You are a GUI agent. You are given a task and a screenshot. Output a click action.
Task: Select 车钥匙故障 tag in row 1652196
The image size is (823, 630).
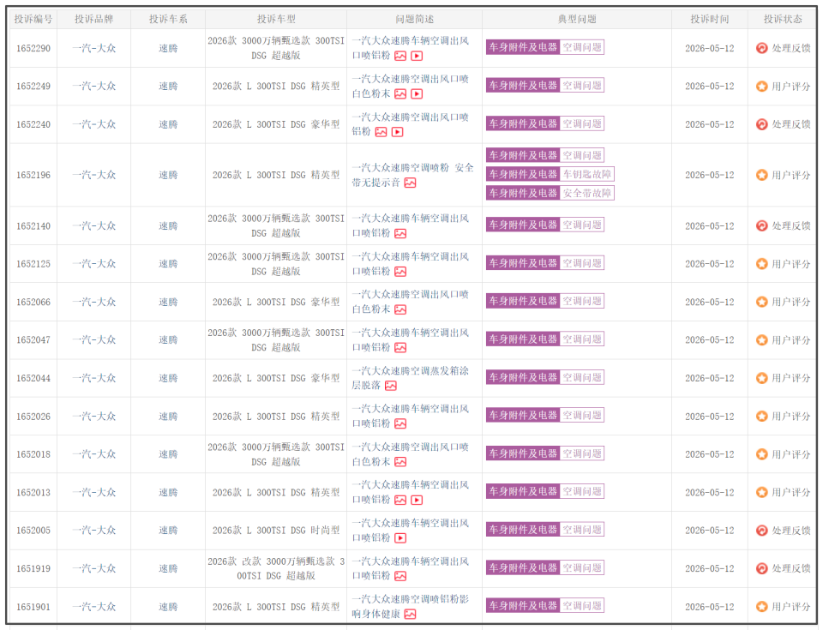coord(586,174)
